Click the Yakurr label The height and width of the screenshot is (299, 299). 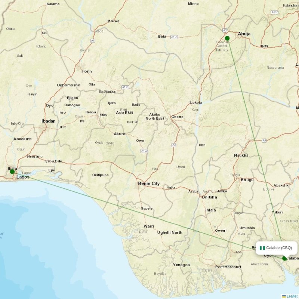coord(277,212)
